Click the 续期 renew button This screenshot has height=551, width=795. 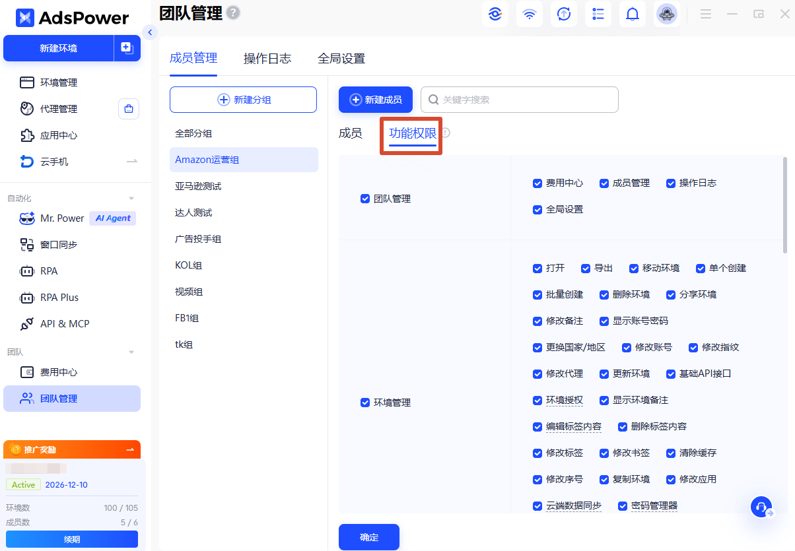72,539
